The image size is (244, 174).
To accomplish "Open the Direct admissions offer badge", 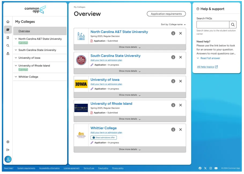I will point(104,138).
